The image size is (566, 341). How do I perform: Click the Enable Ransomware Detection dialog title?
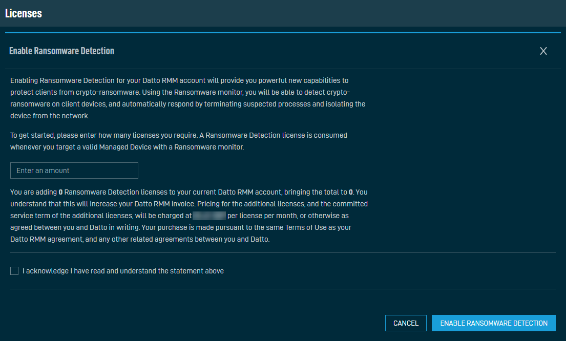coord(62,51)
